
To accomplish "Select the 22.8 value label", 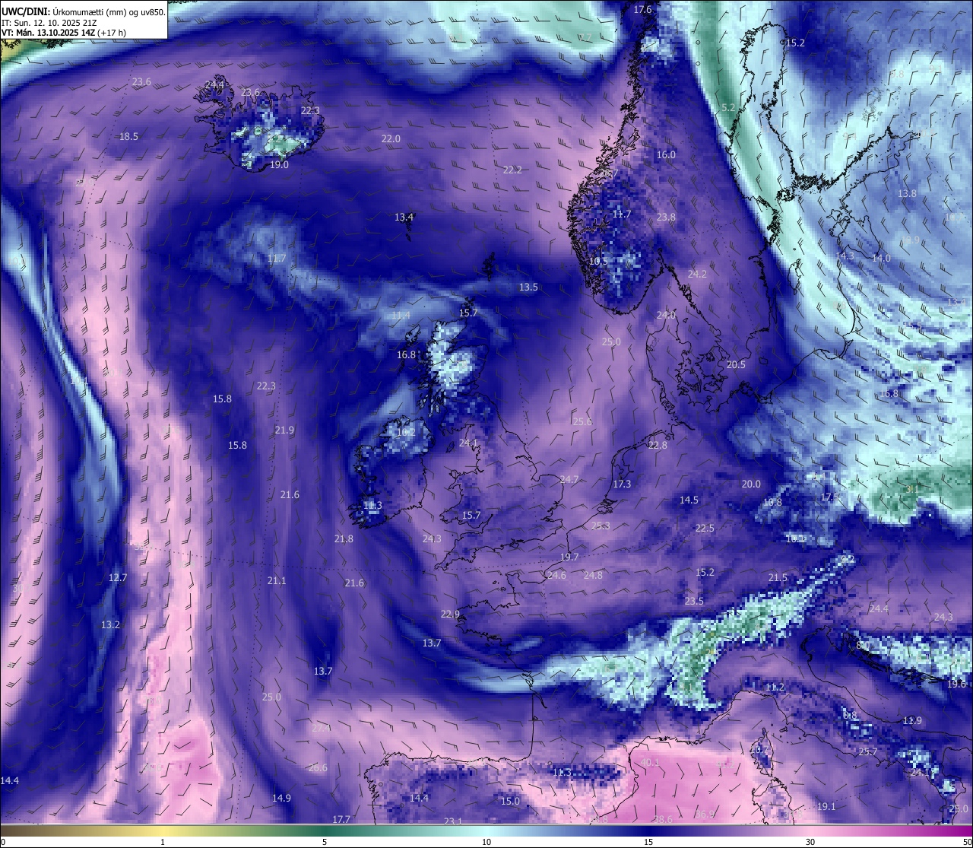I will click(x=658, y=446).
